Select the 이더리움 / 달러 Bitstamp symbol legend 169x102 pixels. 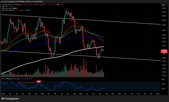tap(11, 5)
